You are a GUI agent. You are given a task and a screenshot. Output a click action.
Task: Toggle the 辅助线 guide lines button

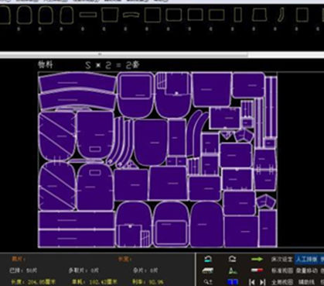[306, 282]
